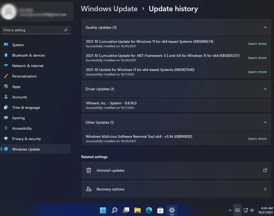
Task: Select Apps in the sidebar
Action: (x=36, y=87)
